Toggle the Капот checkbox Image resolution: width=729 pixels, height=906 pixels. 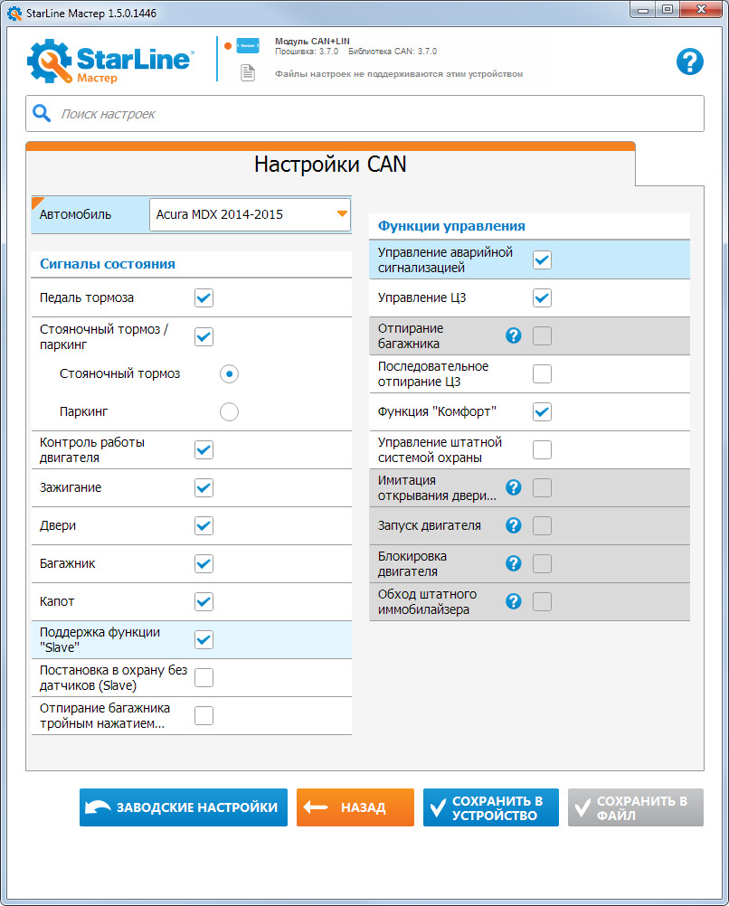click(204, 601)
